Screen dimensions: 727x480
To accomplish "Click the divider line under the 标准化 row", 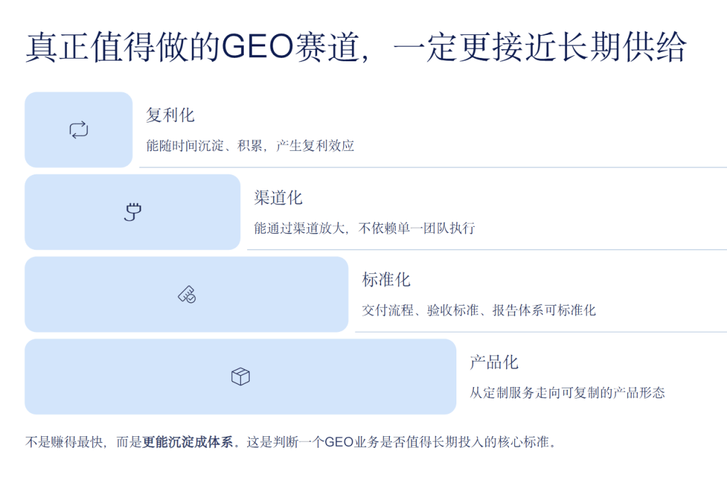I will click(540, 332).
